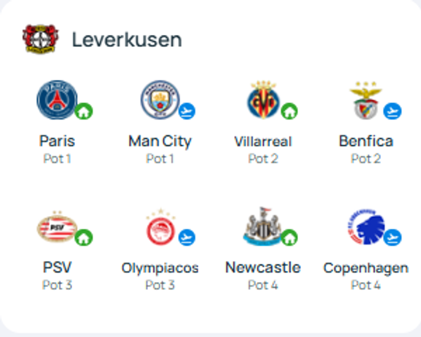Image resolution: width=421 pixels, height=337 pixels.
Task: Click Pot 4 label under Newcastle
Action: 263,285
